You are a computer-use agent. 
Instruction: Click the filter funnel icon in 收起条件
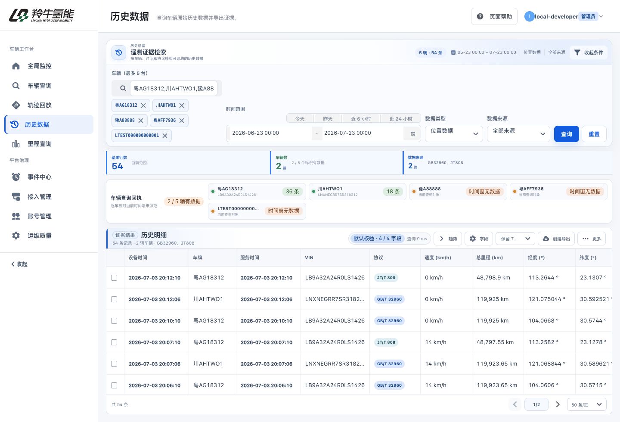pos(577,53)
